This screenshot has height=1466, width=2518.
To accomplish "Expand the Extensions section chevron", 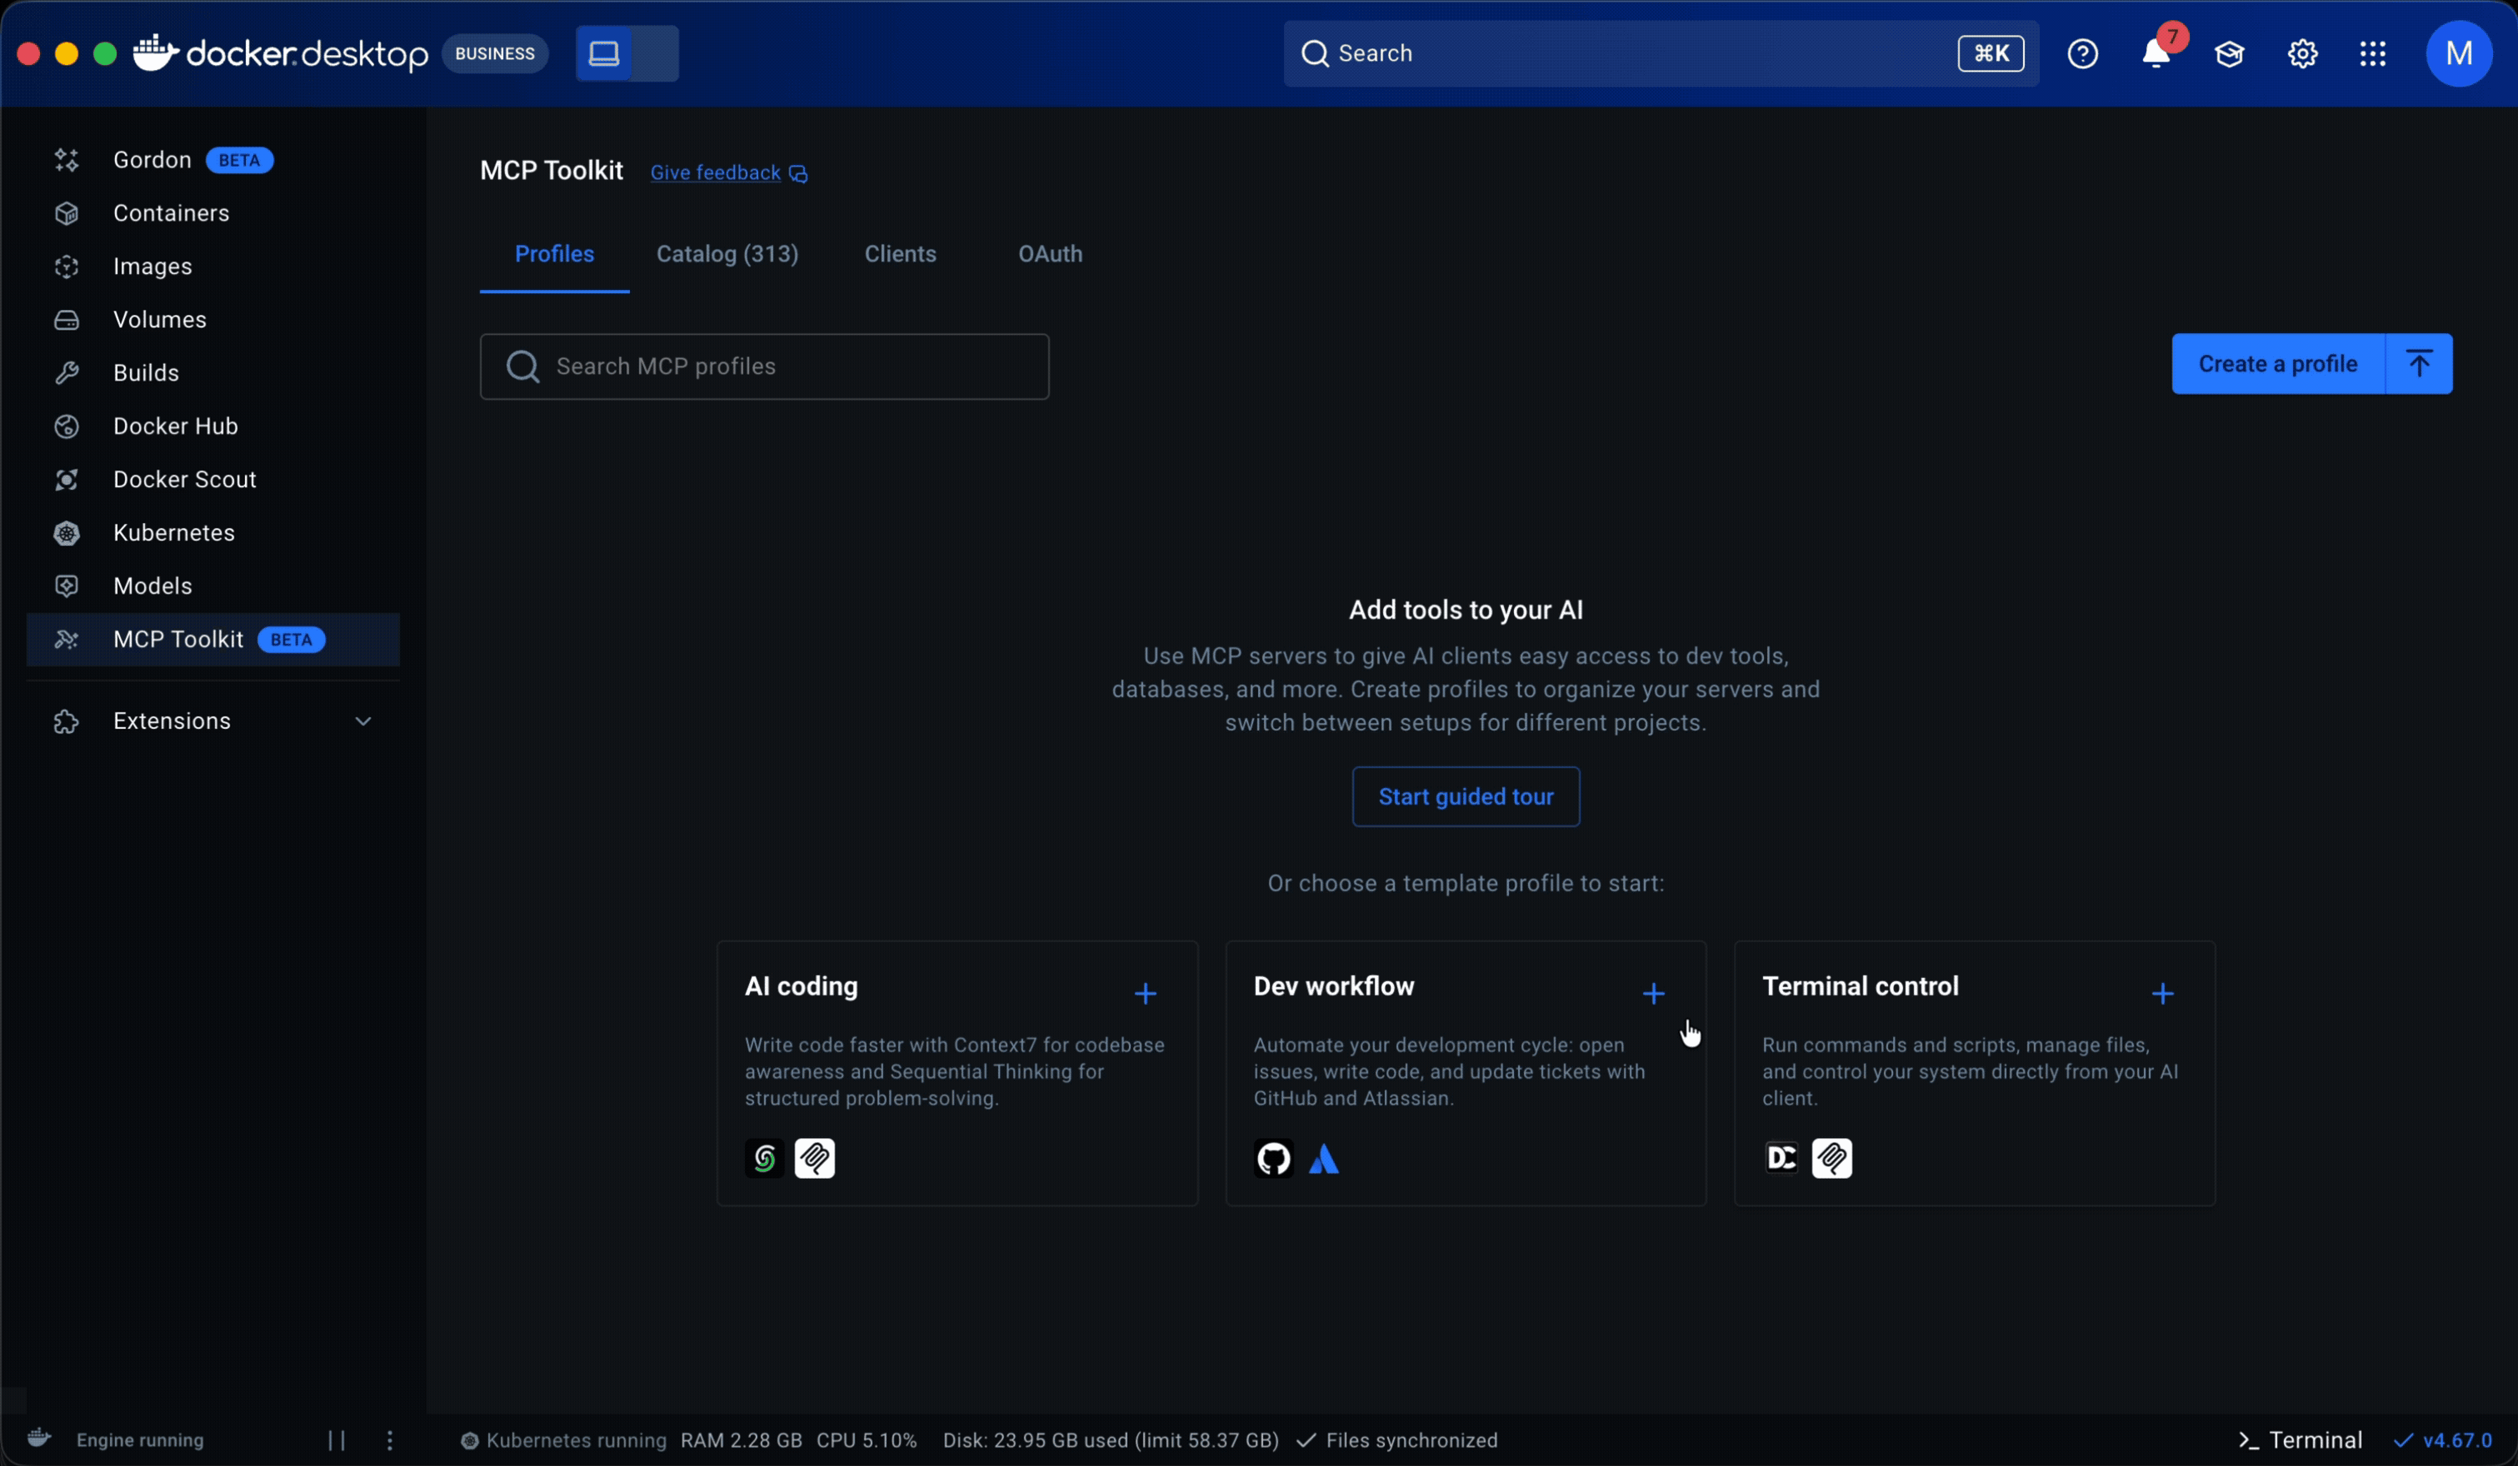I will coord(362,721).
